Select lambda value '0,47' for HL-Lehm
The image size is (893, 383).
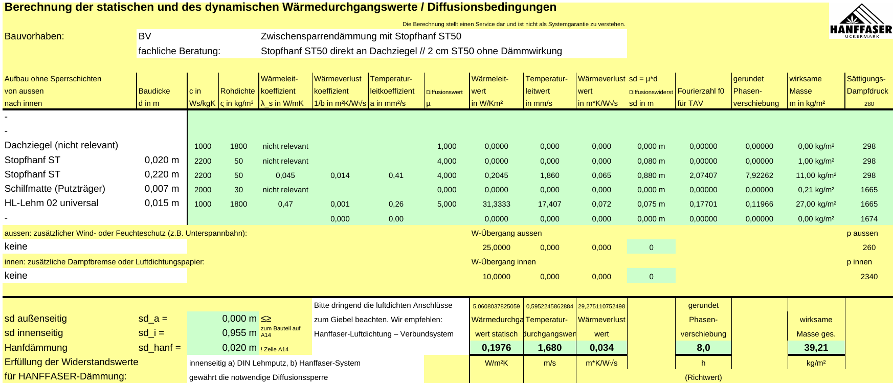pos(285,204)
